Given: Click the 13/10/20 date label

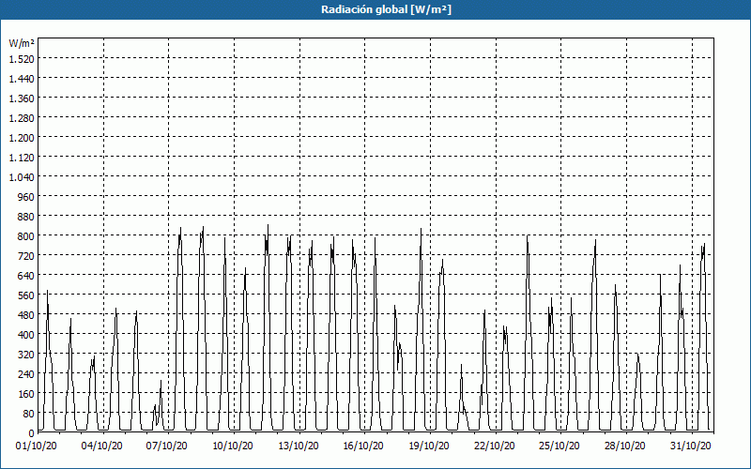Looking at the screenshot, I should pos(299,446).
